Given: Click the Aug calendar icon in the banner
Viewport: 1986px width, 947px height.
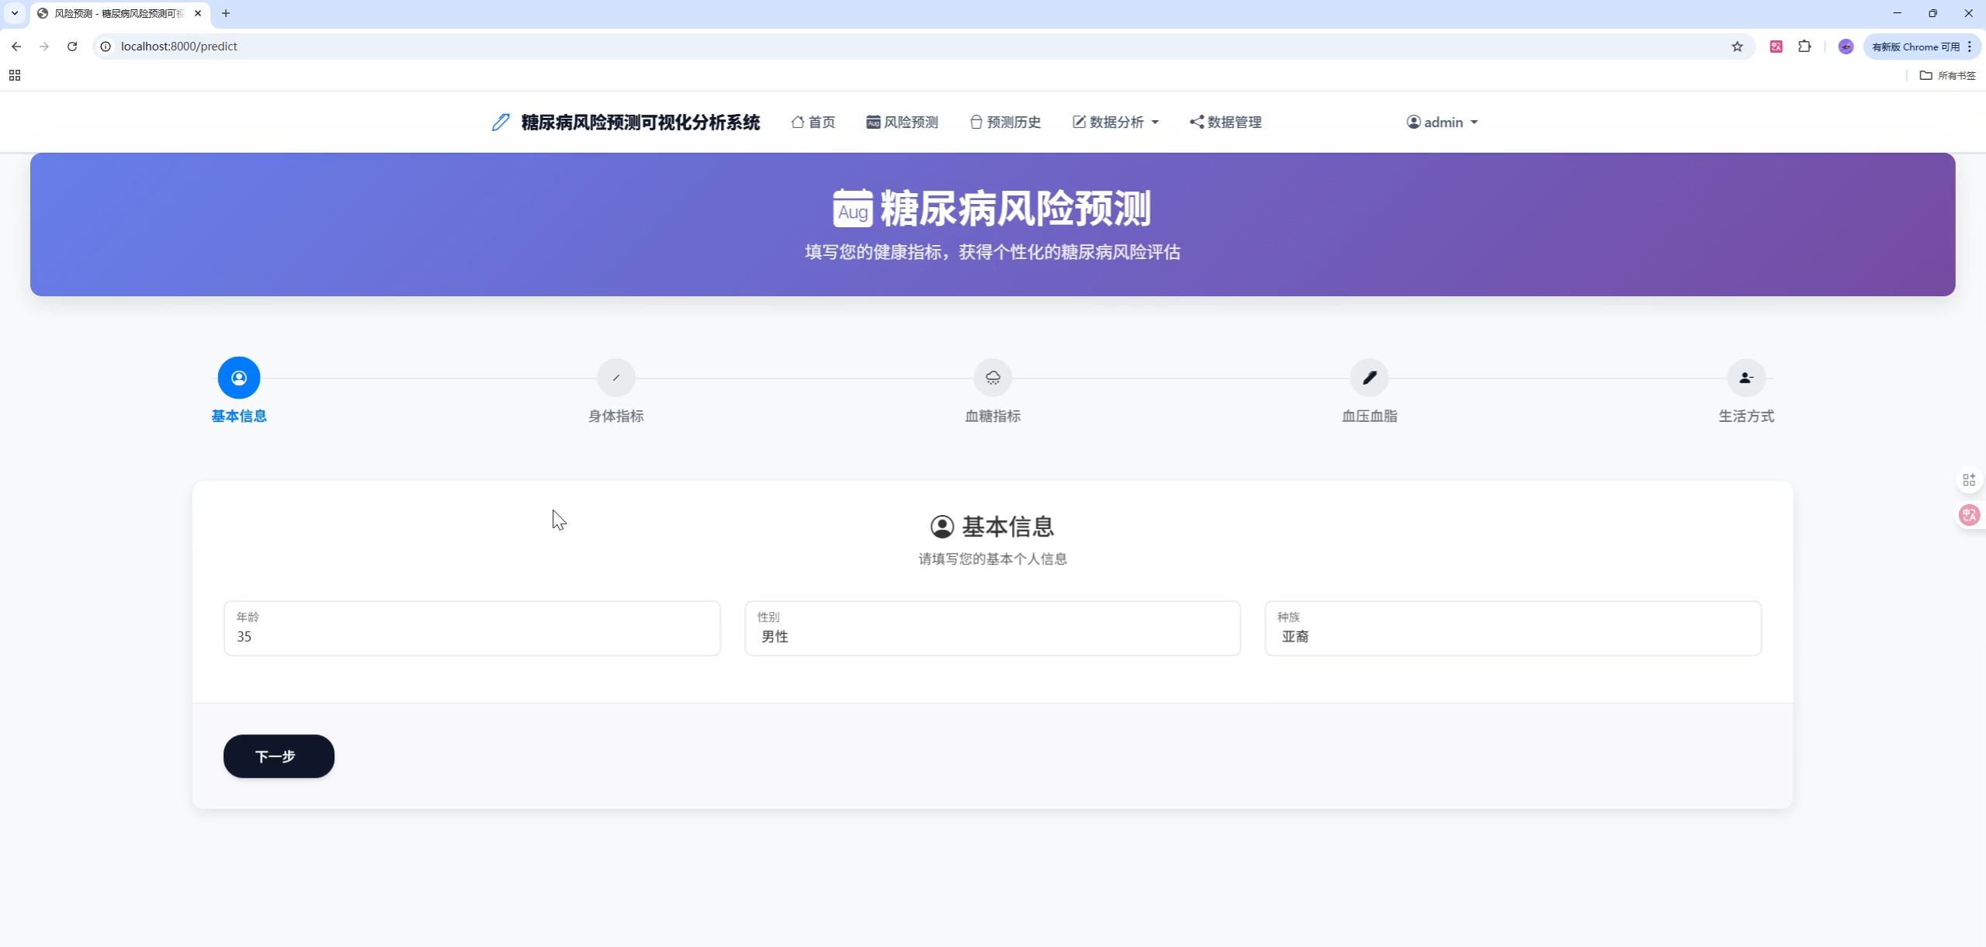Looking at the screenshot, I should tap(851, 207).
